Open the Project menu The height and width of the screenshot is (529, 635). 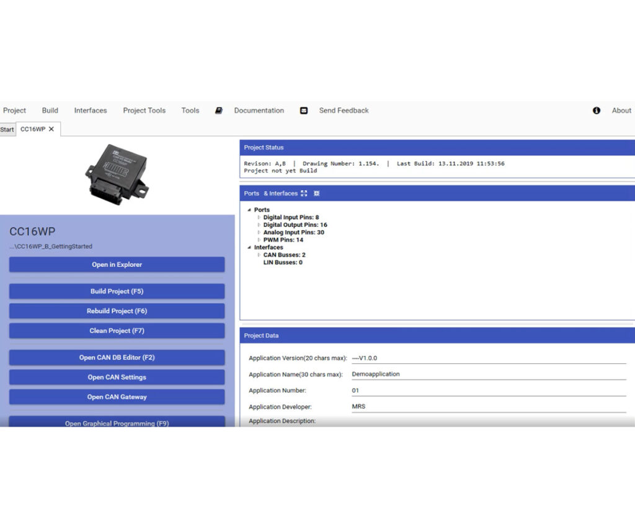click(x=14, y=110)
